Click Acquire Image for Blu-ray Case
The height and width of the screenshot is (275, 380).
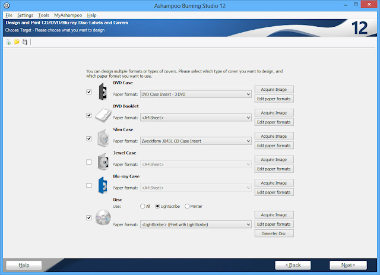click(x=274, y=183)
